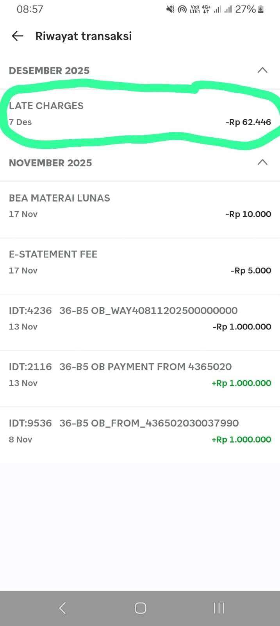This screenshot has height=626, width=280.
Task: Tap the hotspot status icon
Action: pyautogui.click(x=182, y=9)
